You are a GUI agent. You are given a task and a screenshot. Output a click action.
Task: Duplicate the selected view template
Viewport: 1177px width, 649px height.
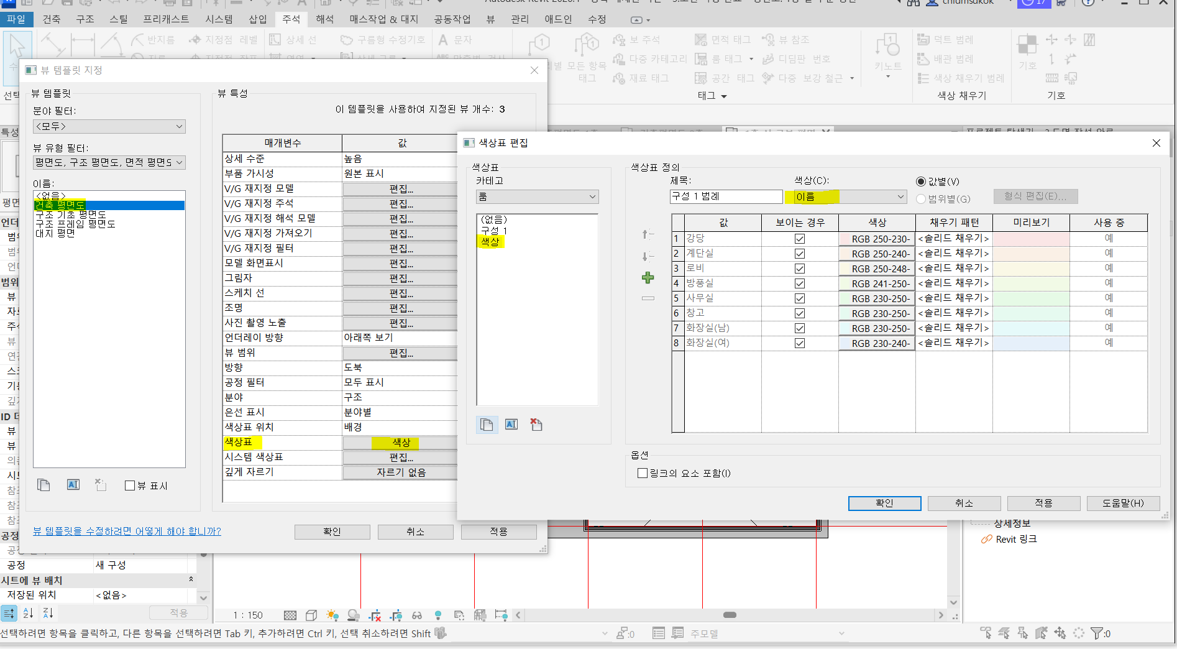44,485
